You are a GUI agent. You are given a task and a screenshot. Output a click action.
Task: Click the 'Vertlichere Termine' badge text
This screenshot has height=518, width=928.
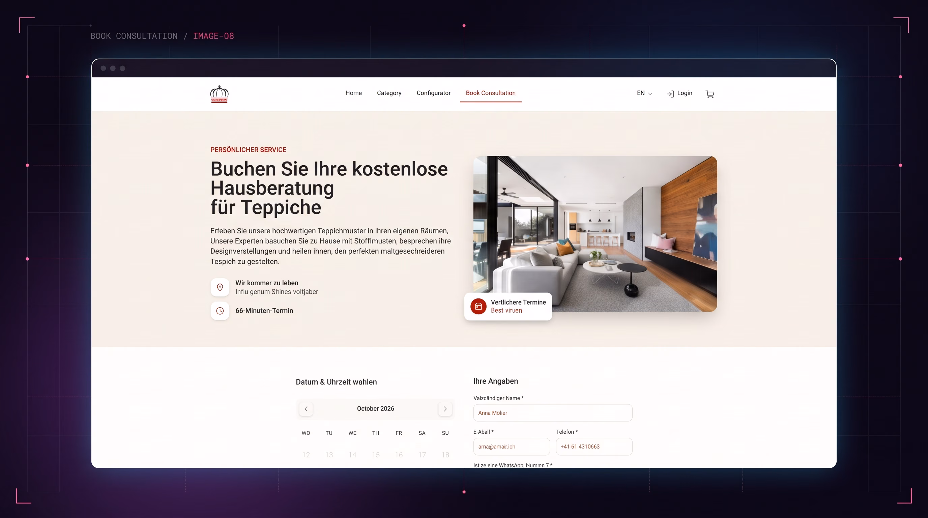click(518, 302)
